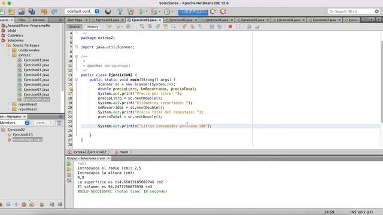This screenshot has width=383, height=215.
Task: Show the History editor view
Action: coord(93,27)
